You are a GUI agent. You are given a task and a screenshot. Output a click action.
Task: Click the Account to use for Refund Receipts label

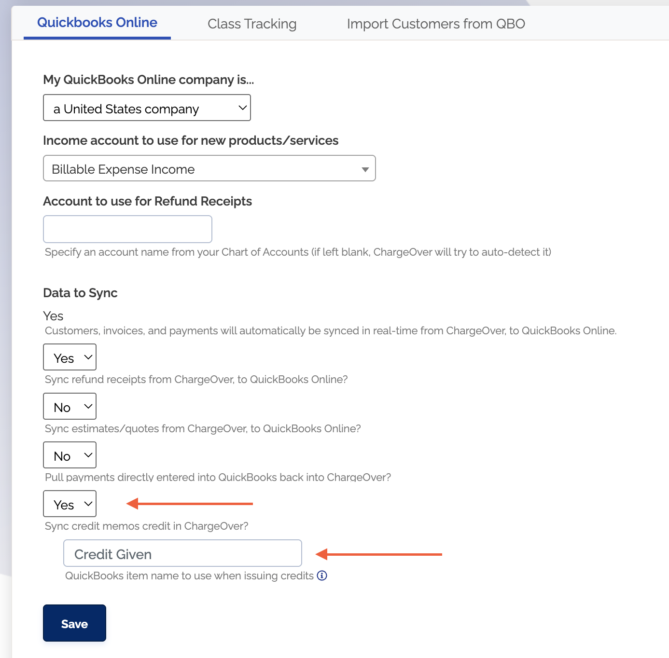[147, 201]
